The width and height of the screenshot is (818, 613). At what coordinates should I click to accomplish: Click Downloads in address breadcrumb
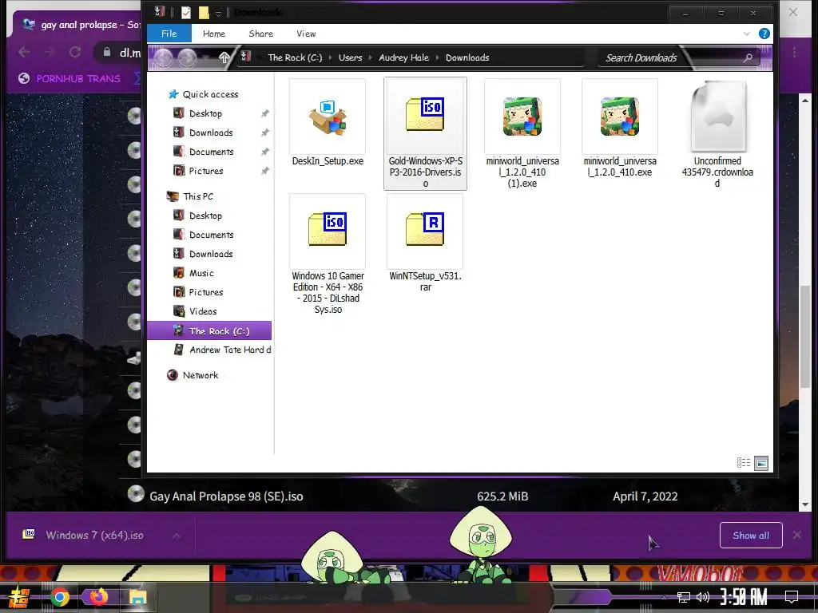(467, 57)
